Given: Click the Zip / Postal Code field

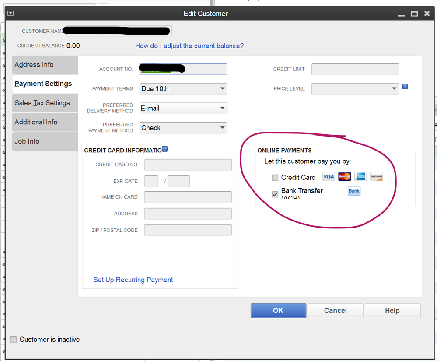Looking at the screenshot, I should (188, 230).
